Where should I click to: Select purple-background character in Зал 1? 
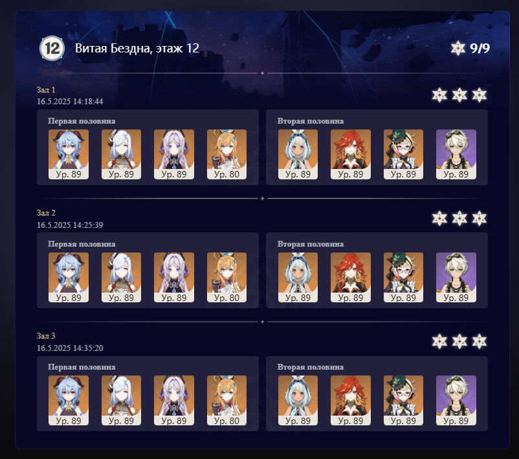(456, 154)
